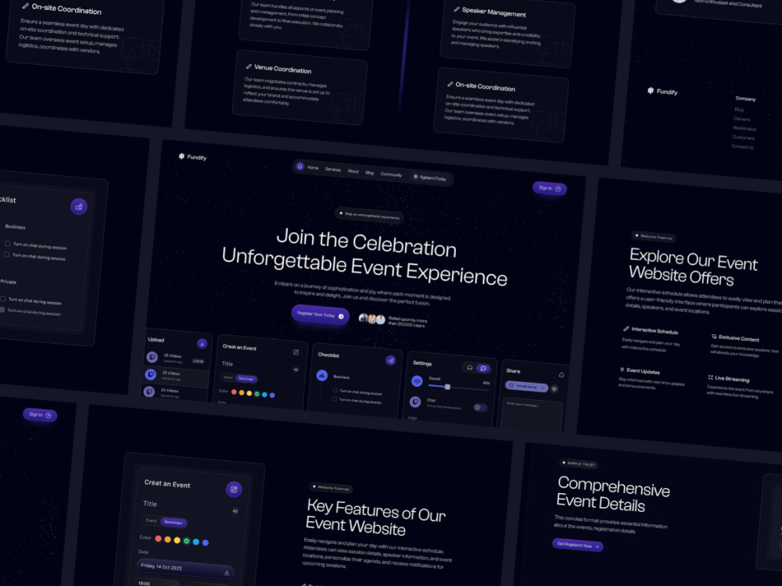Check the second checkbox in the hero Checklist card
The width and height of the screenshot is (782, 586).
[334, 398]
